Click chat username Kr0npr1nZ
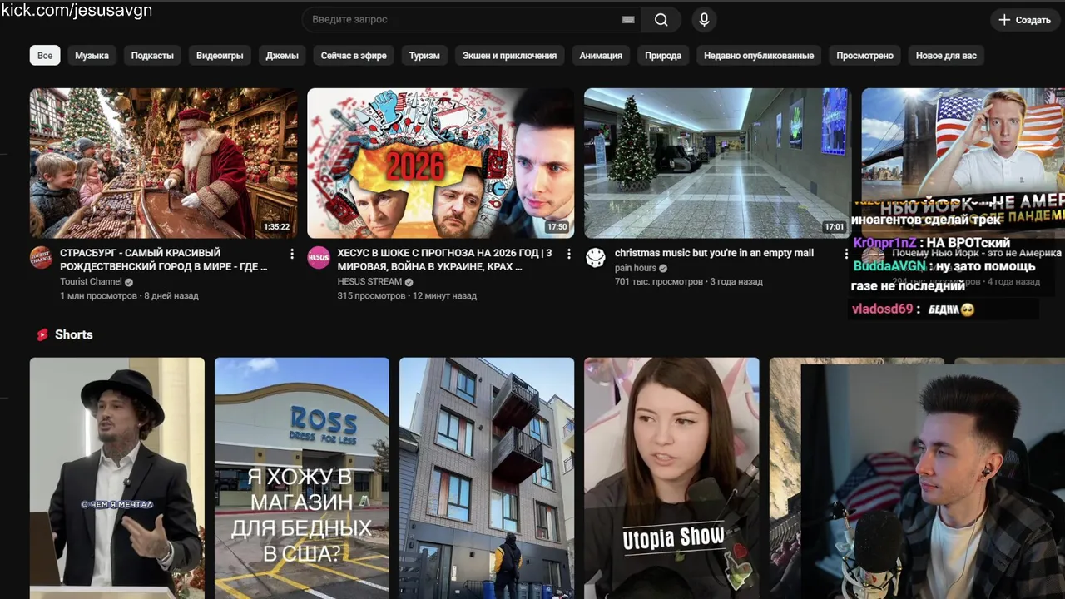1065x599 pixels. 884,243
